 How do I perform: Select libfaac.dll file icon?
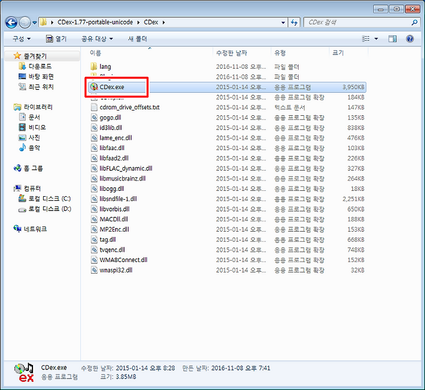point(94,148)
